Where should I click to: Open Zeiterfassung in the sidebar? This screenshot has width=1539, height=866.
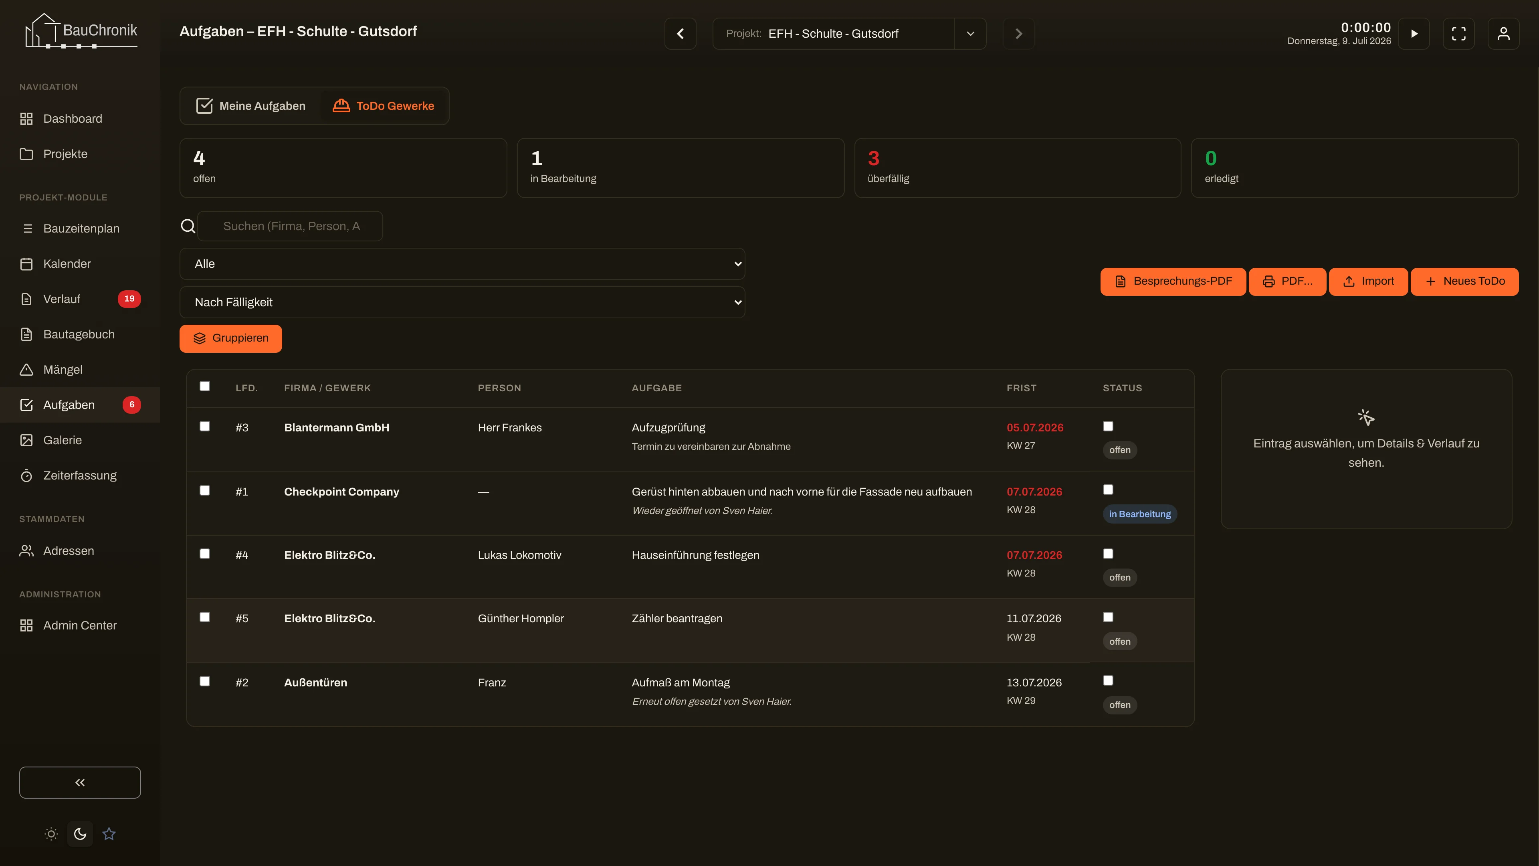coord(80,475)
